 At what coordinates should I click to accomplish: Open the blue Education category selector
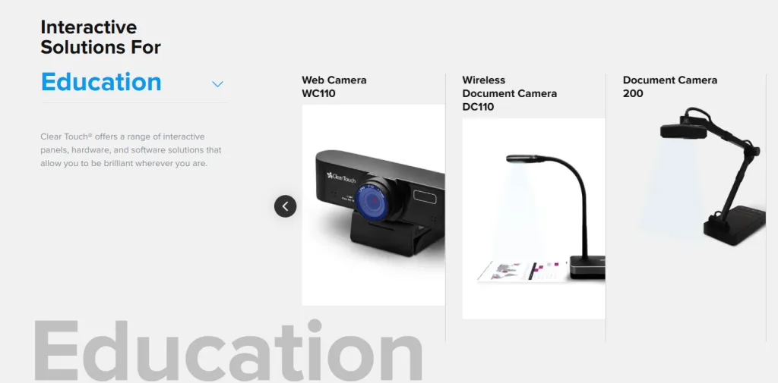point(101,82)
